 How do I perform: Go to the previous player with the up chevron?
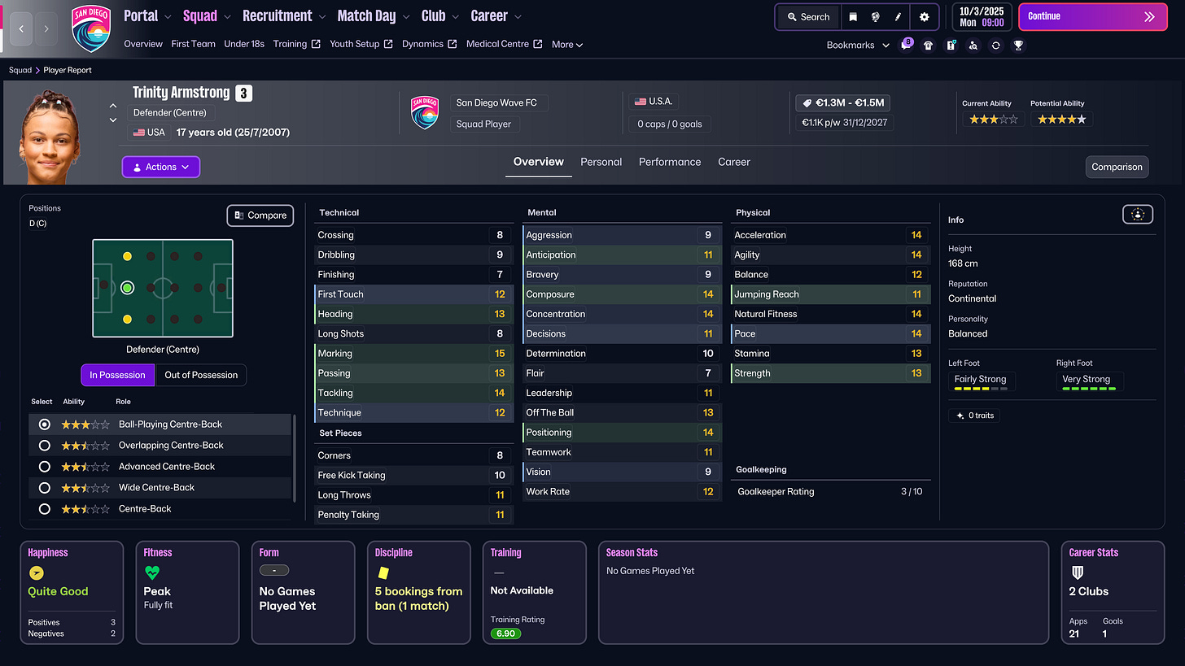(x=113, y=106)
